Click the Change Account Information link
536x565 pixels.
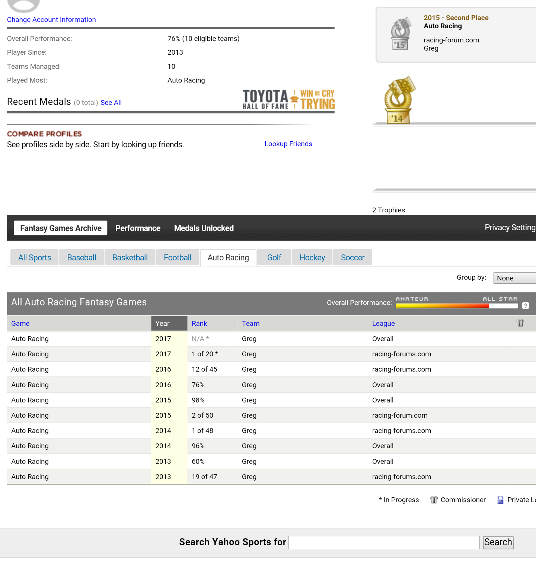click(51, 20)
